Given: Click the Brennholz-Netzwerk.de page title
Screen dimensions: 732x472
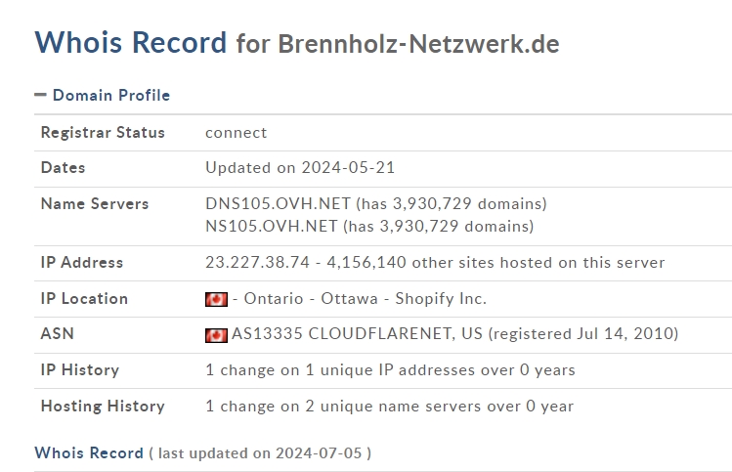Looking at the screenshot, I should (418, 44).
